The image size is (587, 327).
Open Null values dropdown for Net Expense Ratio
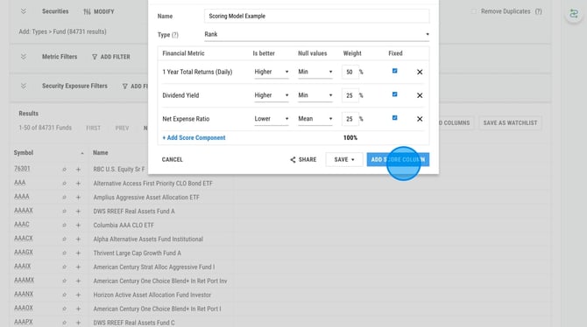[x=315, y=119]
